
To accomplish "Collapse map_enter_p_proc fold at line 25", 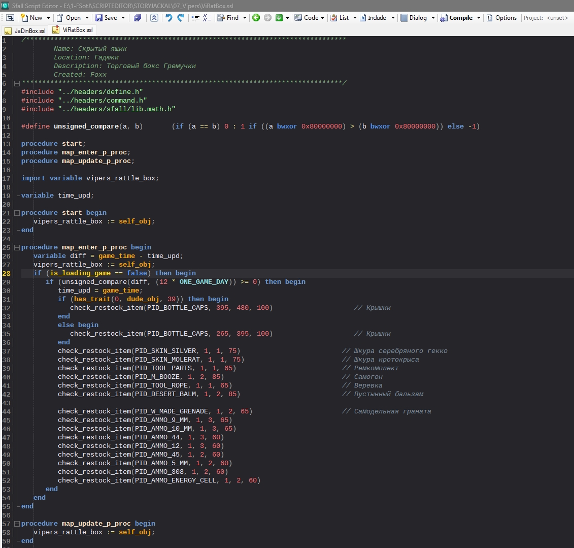I will (17, 247).
